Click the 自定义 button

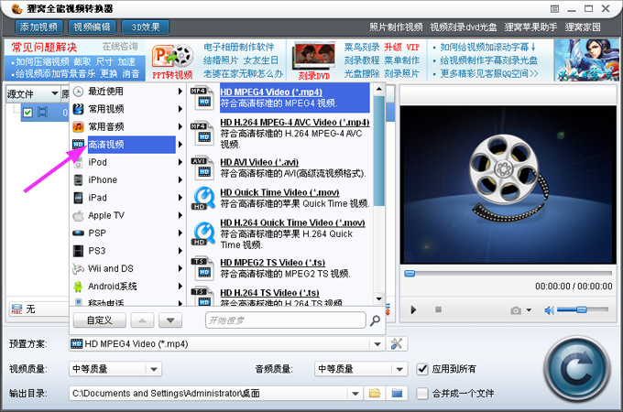click(x=100, y=320)
